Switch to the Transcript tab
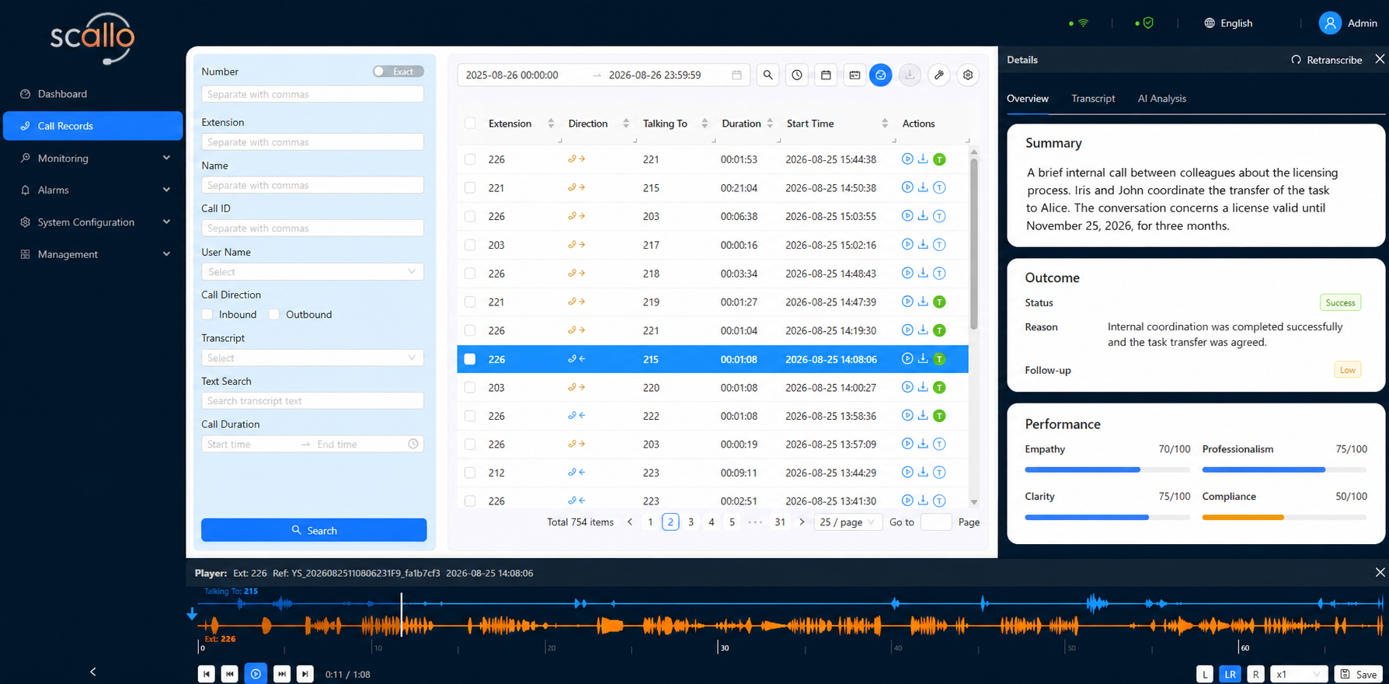This screenshot has width=1389, height=684. (1093, 99)
